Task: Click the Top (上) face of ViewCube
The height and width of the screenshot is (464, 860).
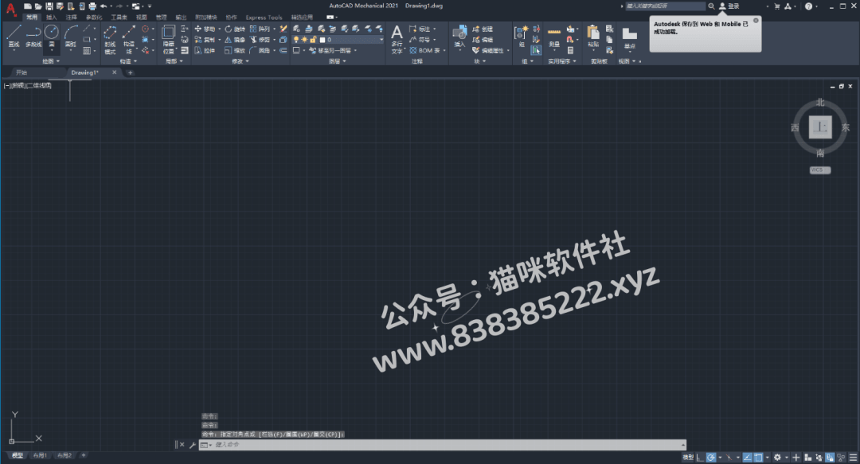Action: [820, 127]
